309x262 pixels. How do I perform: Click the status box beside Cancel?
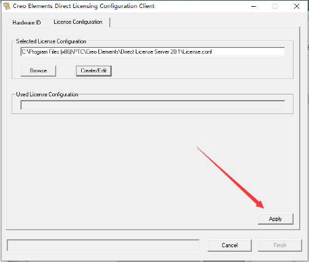(103, 245)
